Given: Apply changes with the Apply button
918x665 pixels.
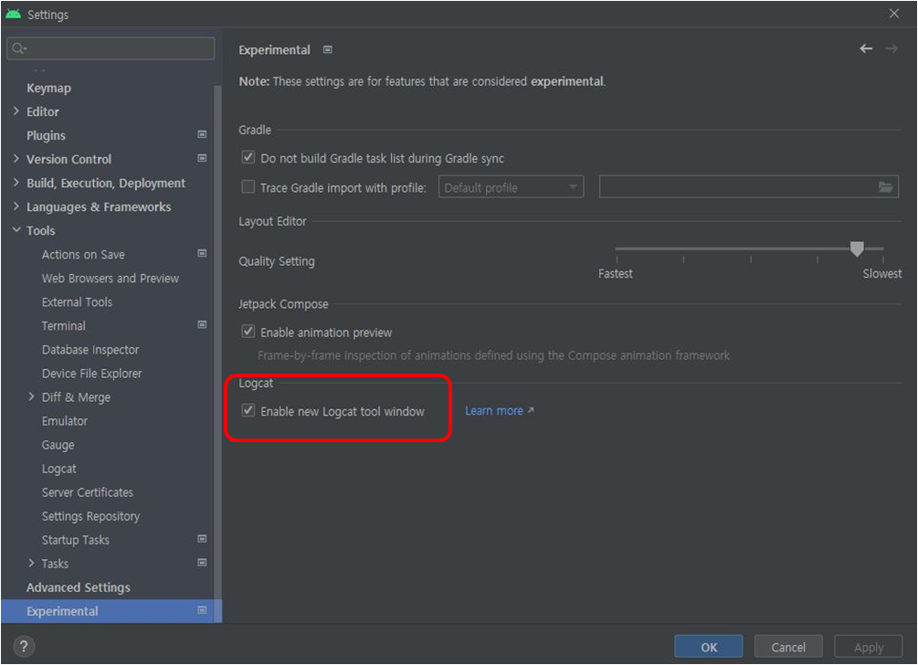Looking at the screenshot, I should pos(867,646).
